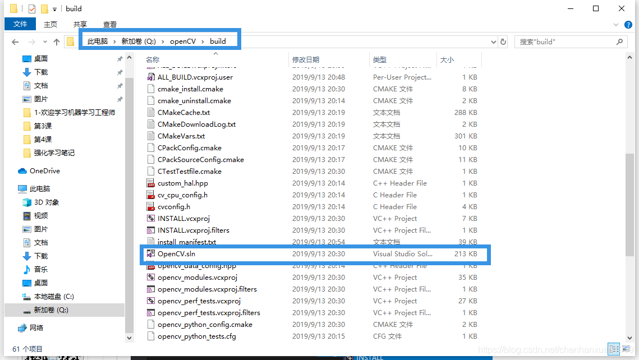Expand the ribbon chevron
Viewport: 639px width, 360px height.
[x=616, y=25]
